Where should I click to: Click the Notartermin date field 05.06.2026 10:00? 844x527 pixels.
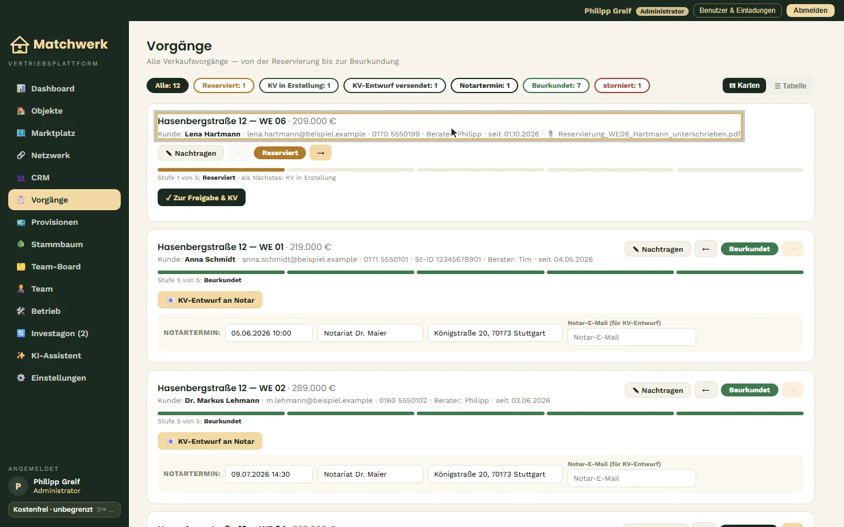pyautogui.click(x=269, y=333)
